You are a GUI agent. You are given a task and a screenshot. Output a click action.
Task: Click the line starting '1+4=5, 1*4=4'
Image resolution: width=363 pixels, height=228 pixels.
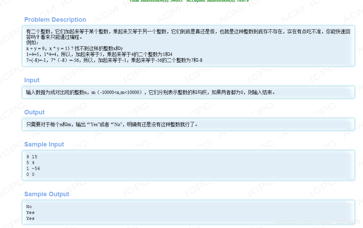pyautogui.click(x=99, y=54)
